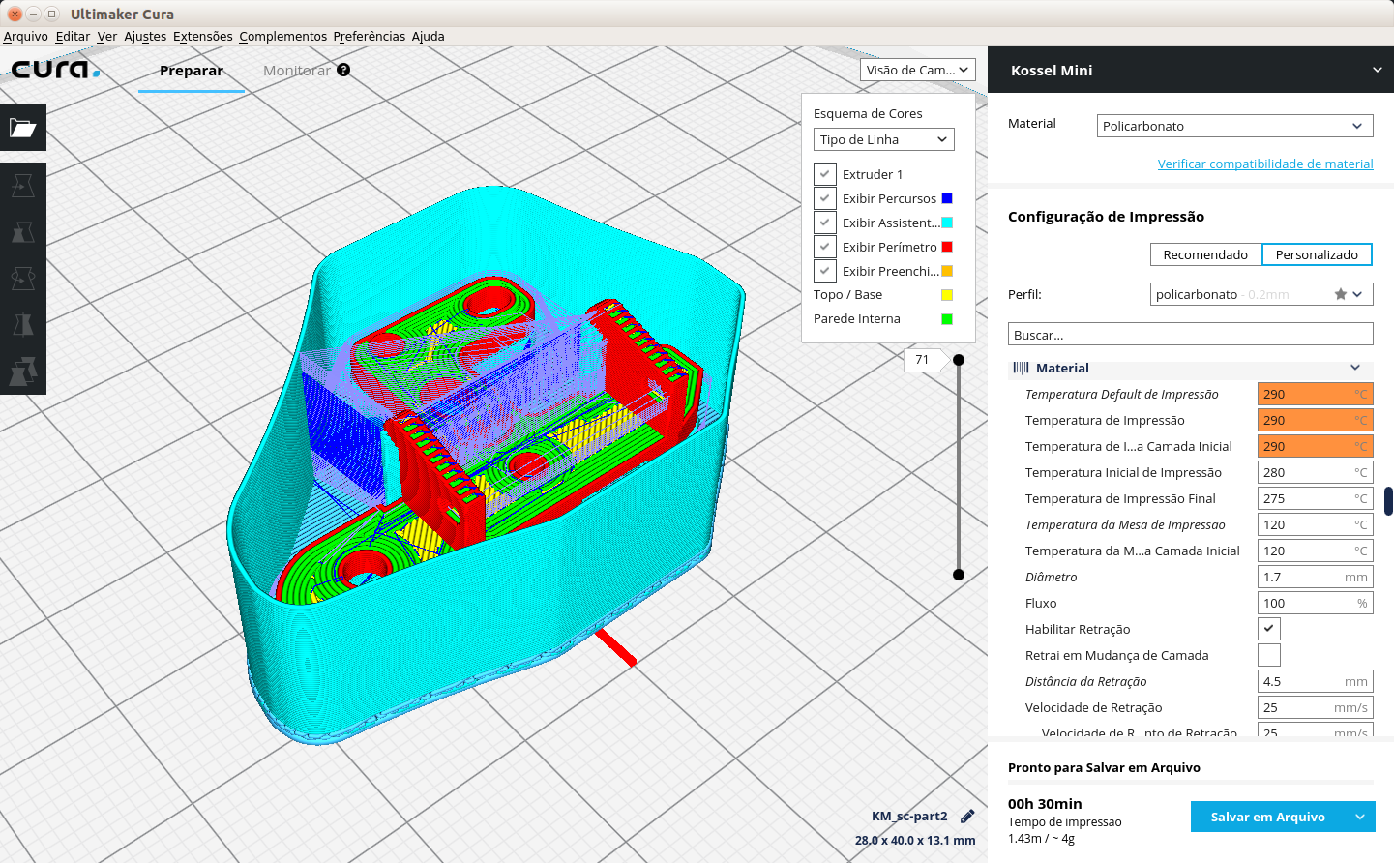Click the Personalizado button

pyautogui.click(x=1317, y=254)
